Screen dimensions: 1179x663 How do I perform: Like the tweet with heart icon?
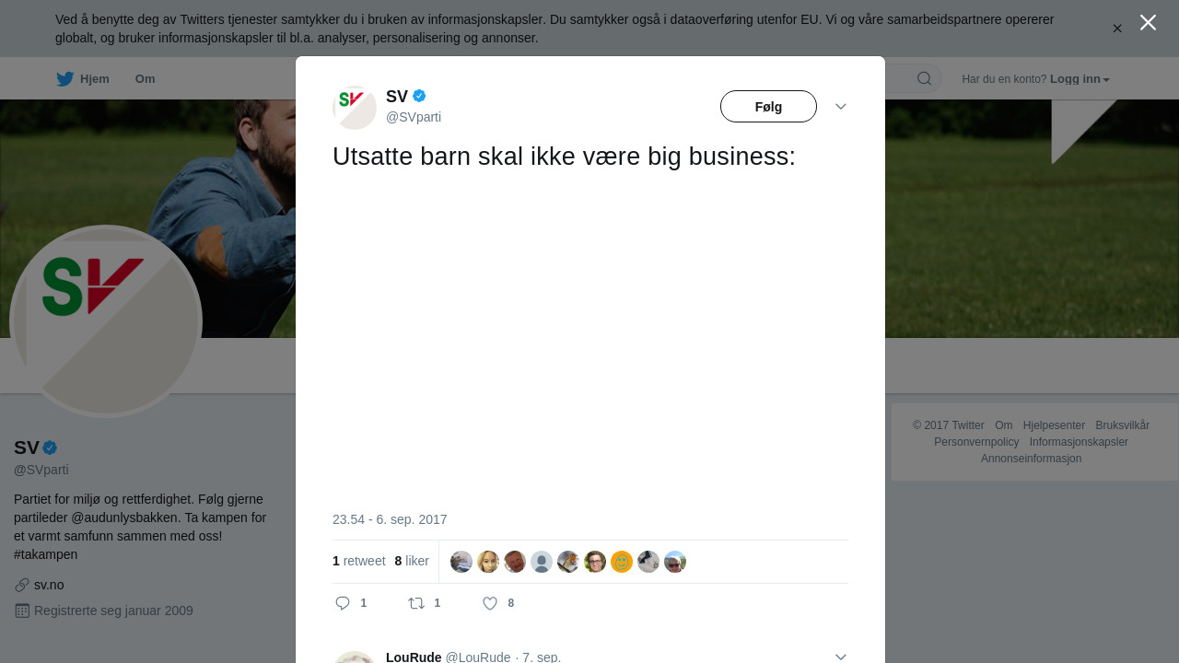point(490,603)
